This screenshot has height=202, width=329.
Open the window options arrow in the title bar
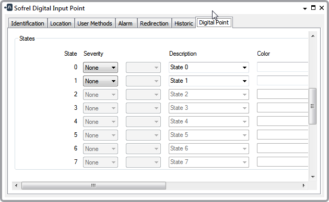tap(305, 8)
